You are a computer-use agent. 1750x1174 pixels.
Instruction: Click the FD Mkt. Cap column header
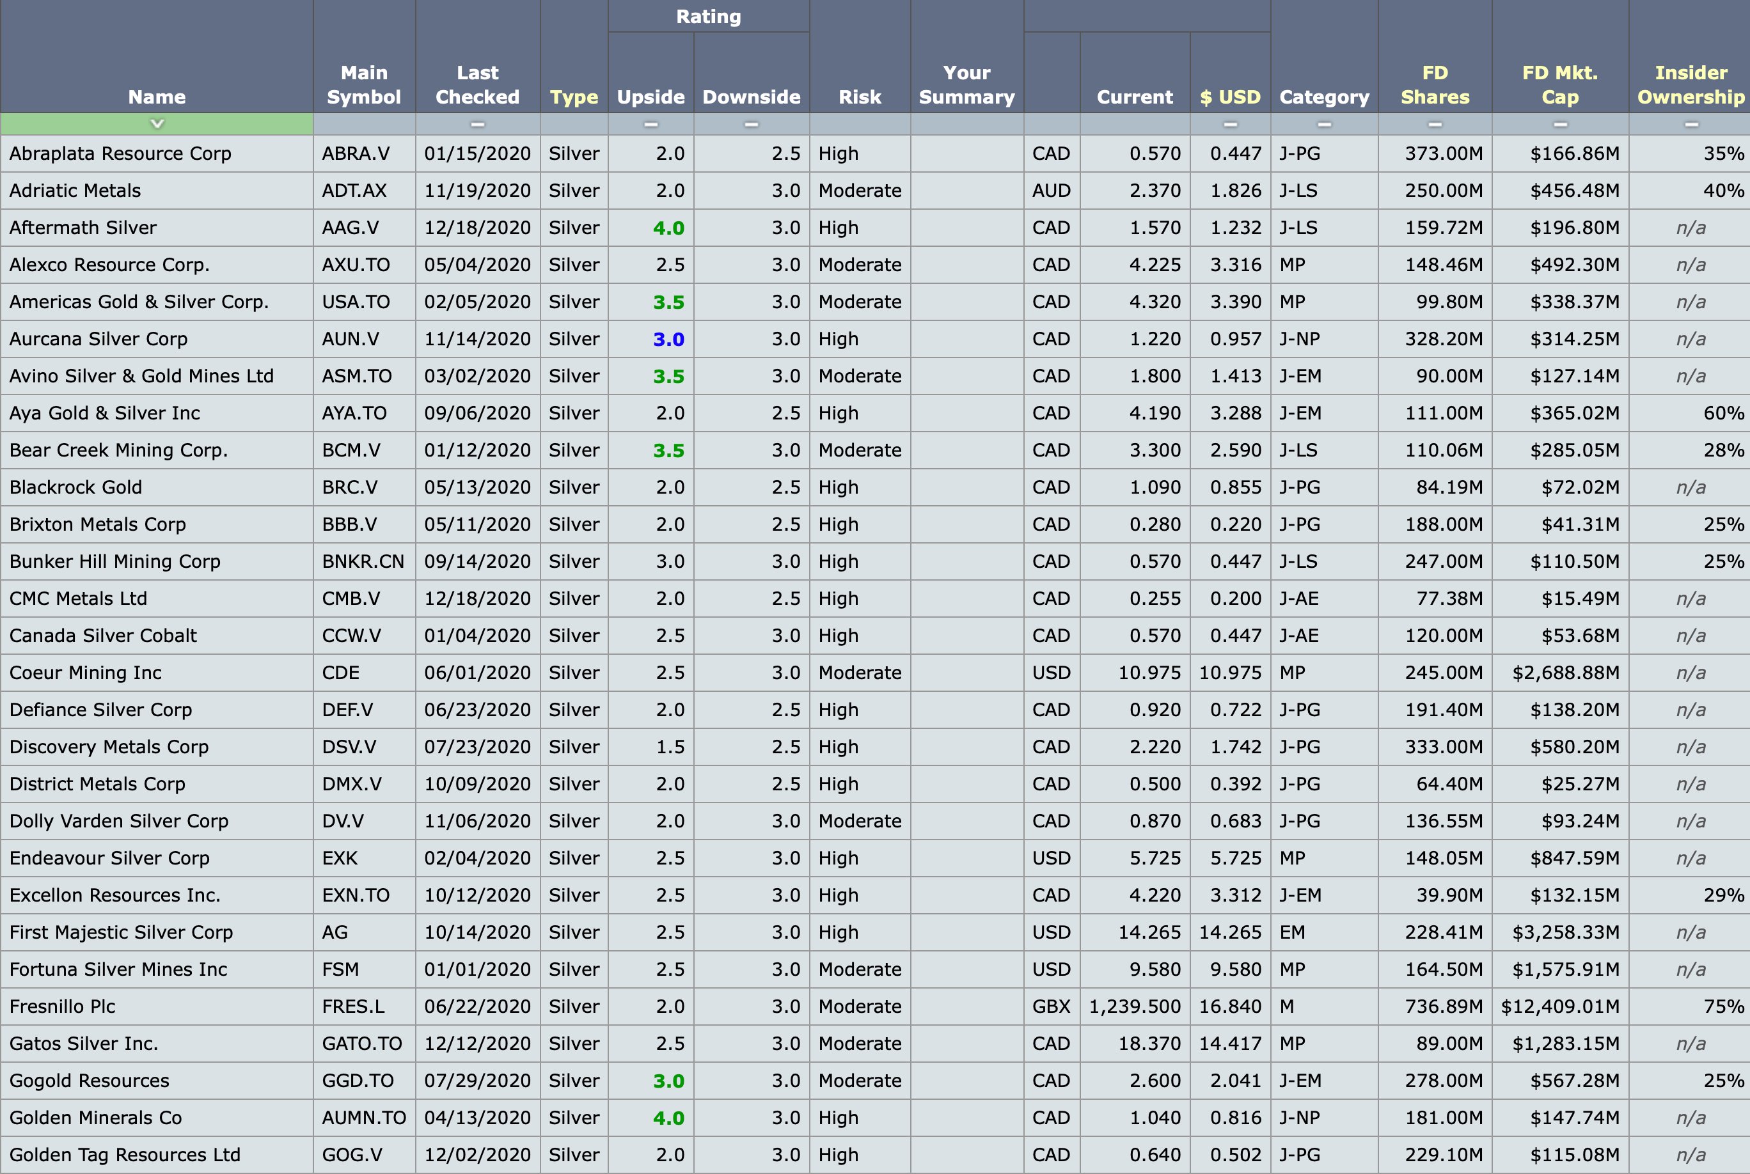[x=1560, y=84]
